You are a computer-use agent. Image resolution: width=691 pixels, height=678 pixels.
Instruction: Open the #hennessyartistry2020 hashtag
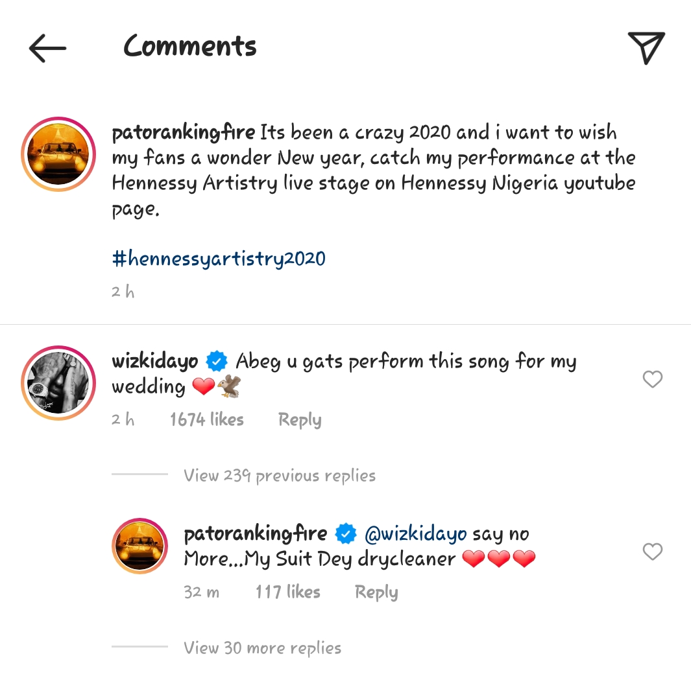click(x=219, y=259)
